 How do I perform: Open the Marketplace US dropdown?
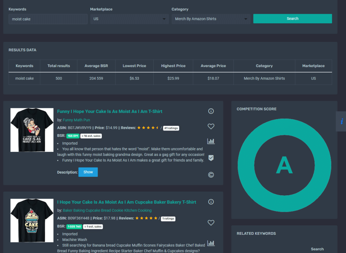[129, 19]
